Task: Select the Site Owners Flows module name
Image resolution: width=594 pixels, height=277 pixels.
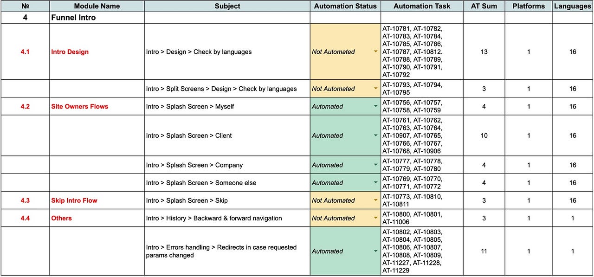Action: 79,107
